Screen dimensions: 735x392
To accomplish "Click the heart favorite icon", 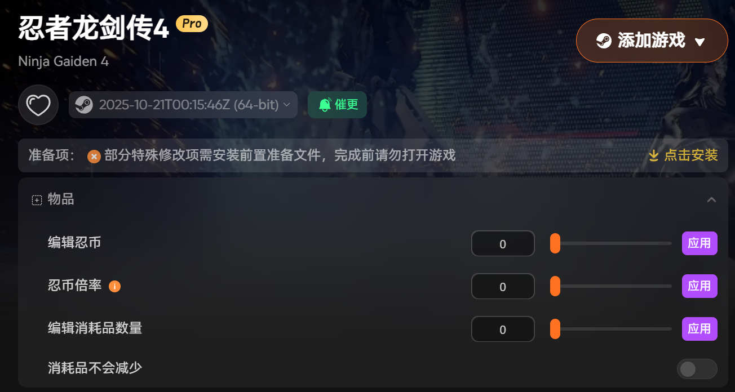I will pyautogui.click(x=38, y=105).
